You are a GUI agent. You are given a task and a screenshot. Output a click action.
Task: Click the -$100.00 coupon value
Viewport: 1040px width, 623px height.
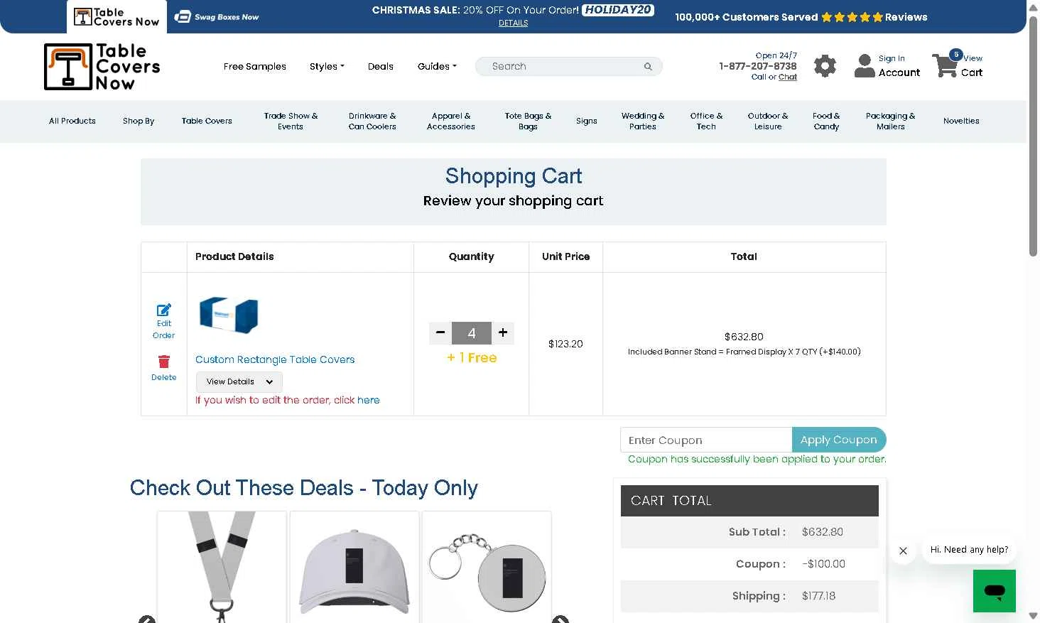[823, 564]
